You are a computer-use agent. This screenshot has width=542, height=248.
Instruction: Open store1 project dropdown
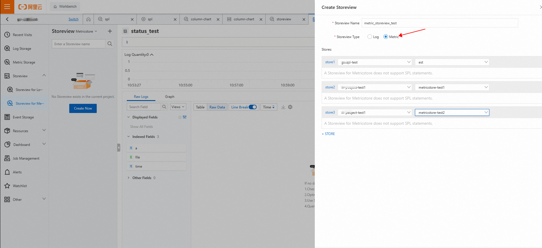tap(375, 62)
